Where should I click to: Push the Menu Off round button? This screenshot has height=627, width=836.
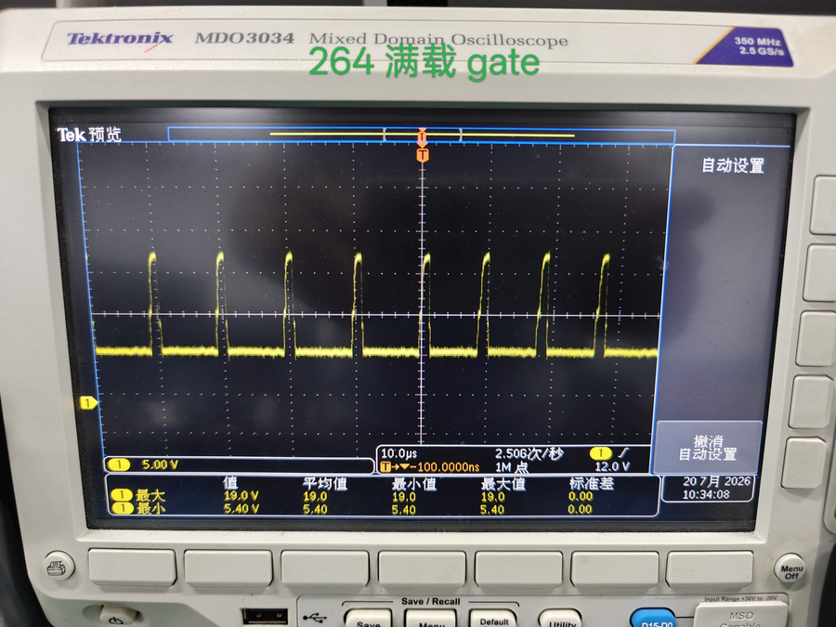pos(790,570)
